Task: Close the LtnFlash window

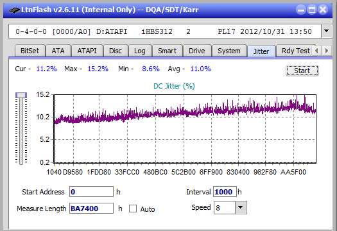Action: click(323, 10)
